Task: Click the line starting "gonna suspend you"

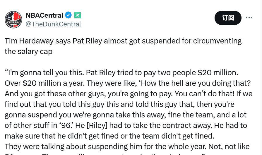Action: coord(125,115)
